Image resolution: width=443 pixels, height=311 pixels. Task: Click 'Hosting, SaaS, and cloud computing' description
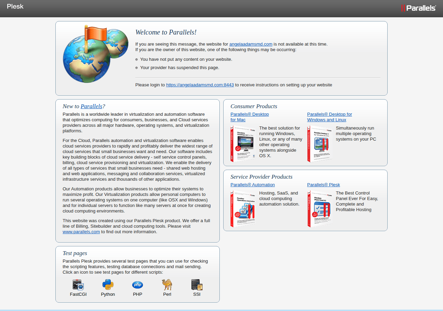pos(279,198)
